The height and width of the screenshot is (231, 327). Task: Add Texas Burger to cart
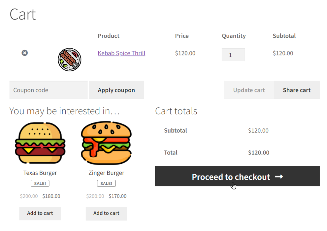pos(40,213)
